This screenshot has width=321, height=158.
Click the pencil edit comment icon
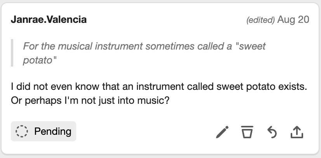pyautogui.click(x=222, y=132)
